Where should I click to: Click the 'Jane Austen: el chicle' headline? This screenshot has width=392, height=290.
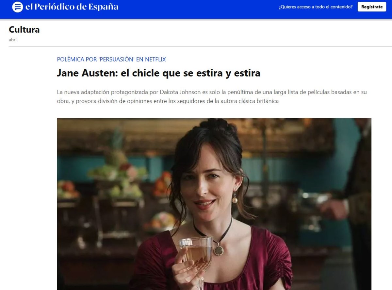(158, 73)
